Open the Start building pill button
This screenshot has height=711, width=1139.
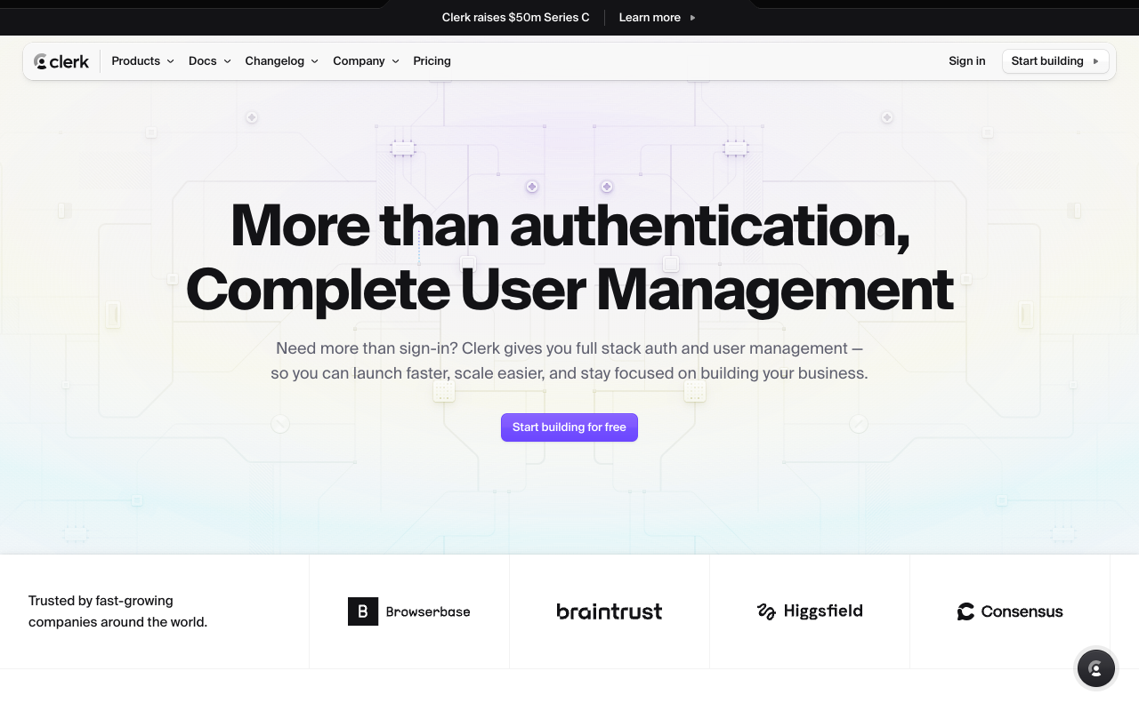click(1055, 61)
